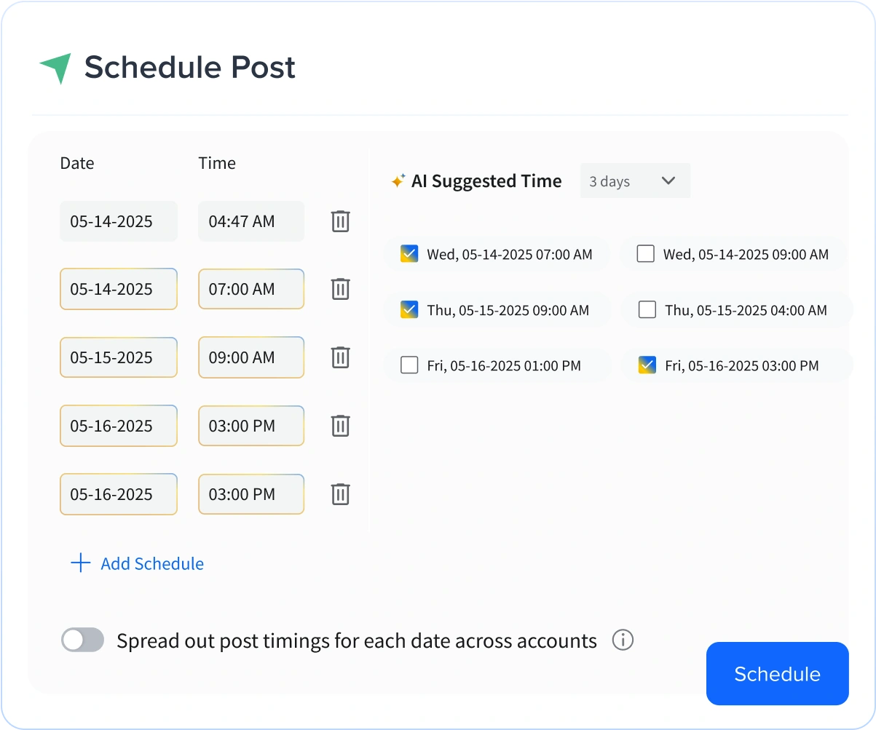Click the green paper plane icon
Screen dimensions: 876x730
[x=56, y=68]
